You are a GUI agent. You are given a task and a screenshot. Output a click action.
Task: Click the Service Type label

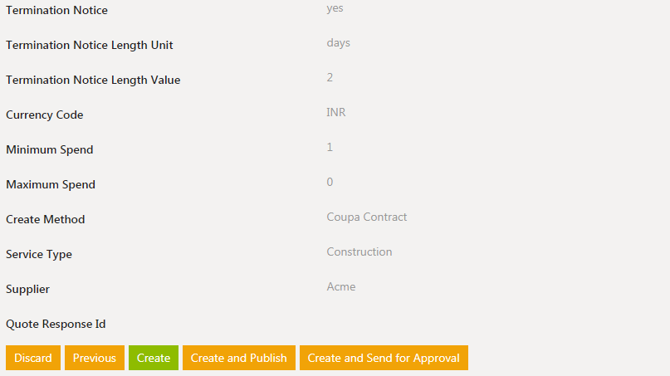click(39, 255)
